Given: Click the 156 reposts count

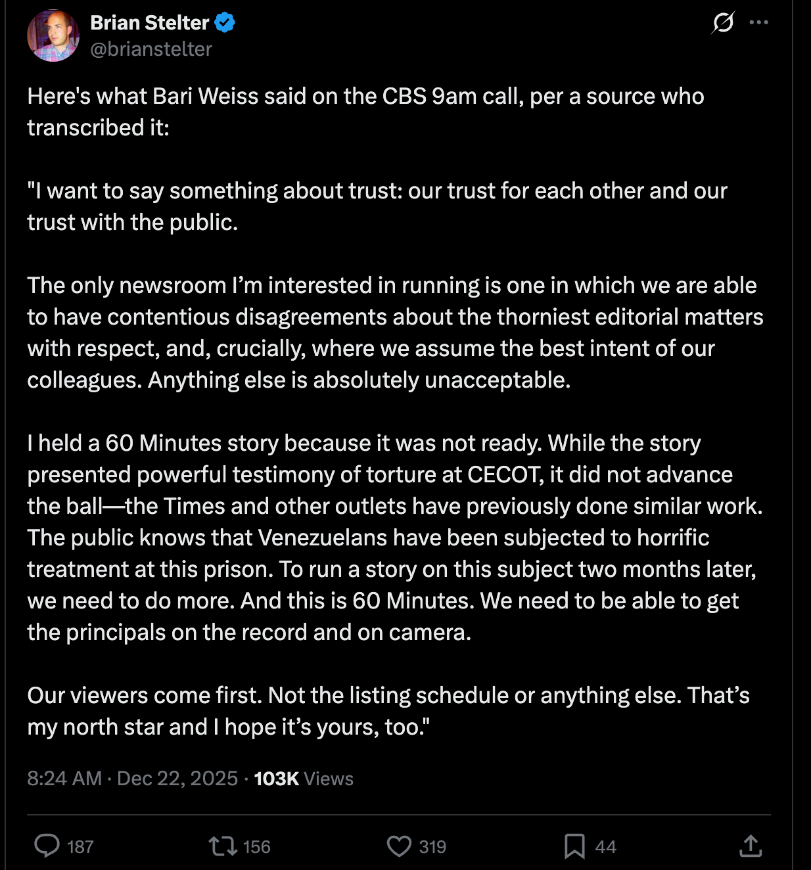Looking at the screenshot, I should pyautogui.click(x=257, y=847).
